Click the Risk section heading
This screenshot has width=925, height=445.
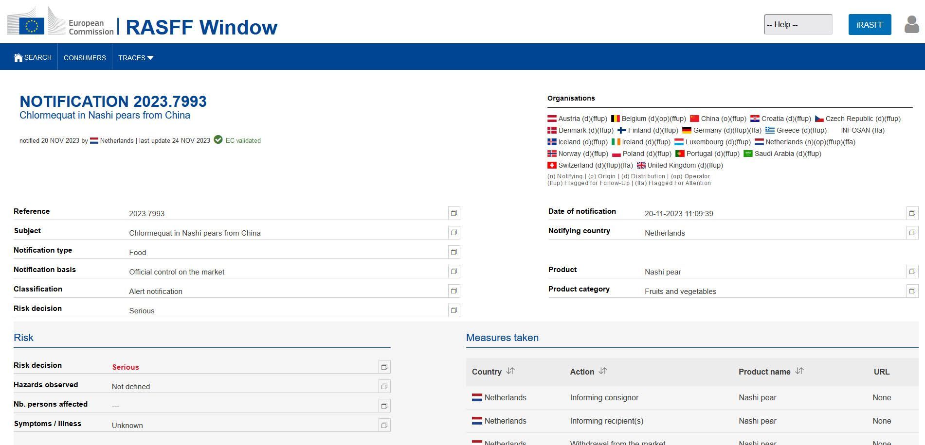[x=23, y=338]
